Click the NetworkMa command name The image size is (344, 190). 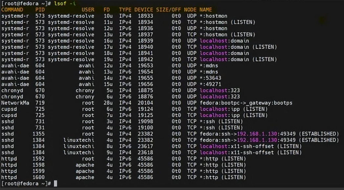point(15,103)
